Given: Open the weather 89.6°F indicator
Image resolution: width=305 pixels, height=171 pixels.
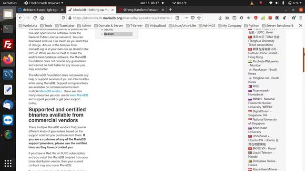Looking at the screenshot, I should (180, 3).
